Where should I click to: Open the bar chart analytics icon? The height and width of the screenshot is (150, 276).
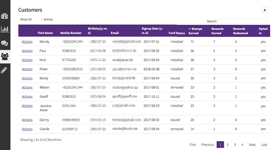tap(5, 29)
